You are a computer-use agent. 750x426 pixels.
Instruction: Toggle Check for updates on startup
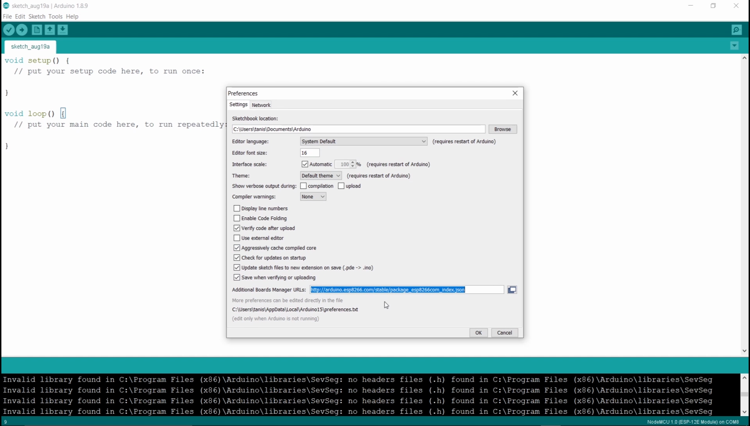(x=237, y=258)
